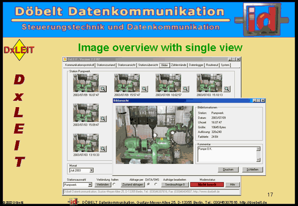
Task: Click the small id logo in footer
Action: click(73, 202)
